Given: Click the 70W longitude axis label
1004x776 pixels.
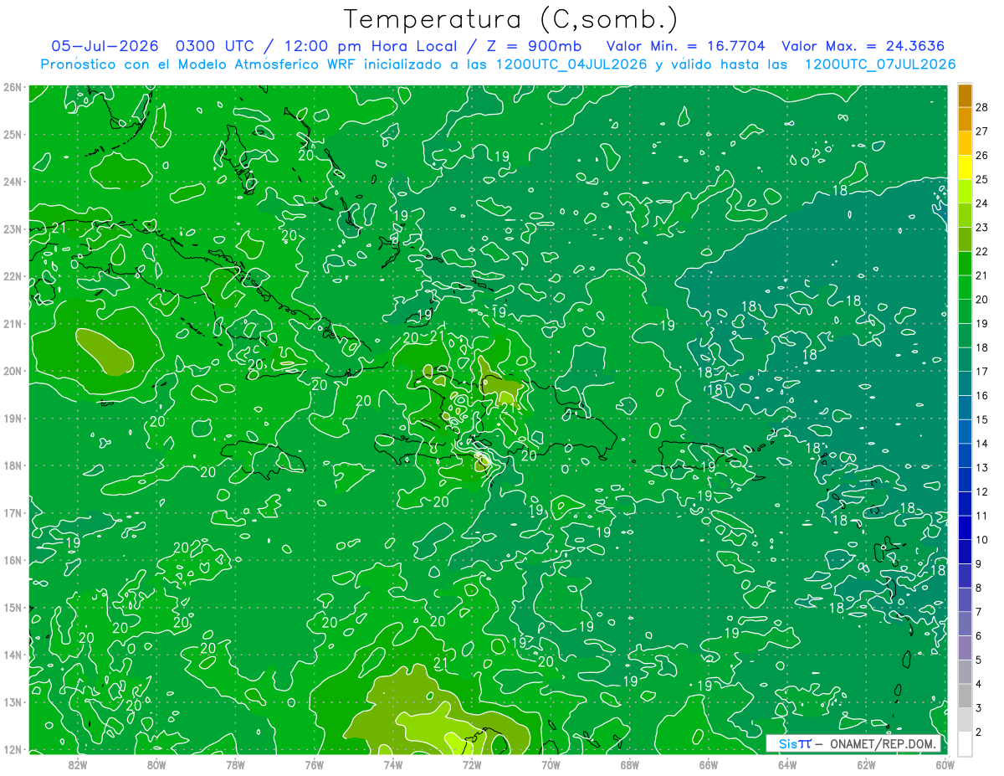Looking at the screenshot, I should click(551, 764).
